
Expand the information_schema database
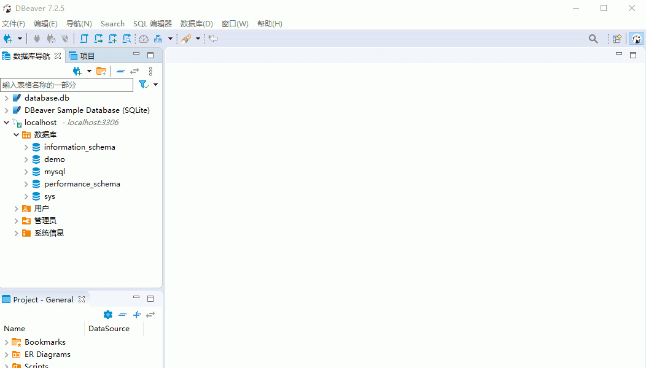coord(26,147)
